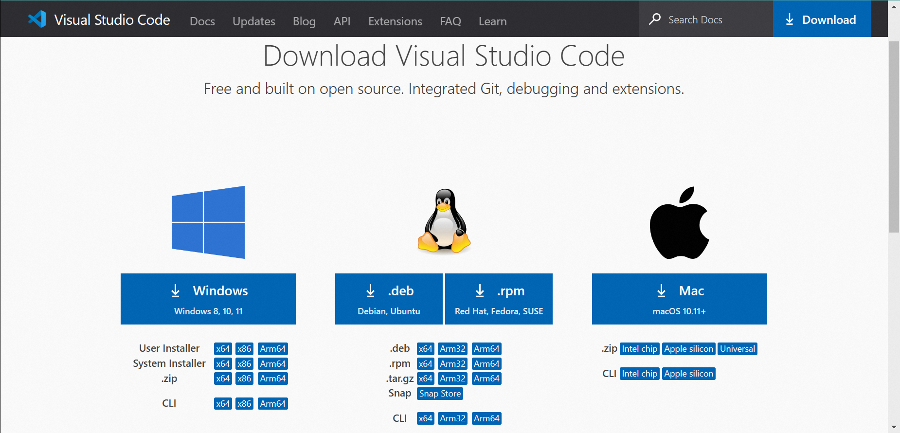Select Linux .deb Arm32 link
This screenshot has width=900, height=433.
point(453,349)
